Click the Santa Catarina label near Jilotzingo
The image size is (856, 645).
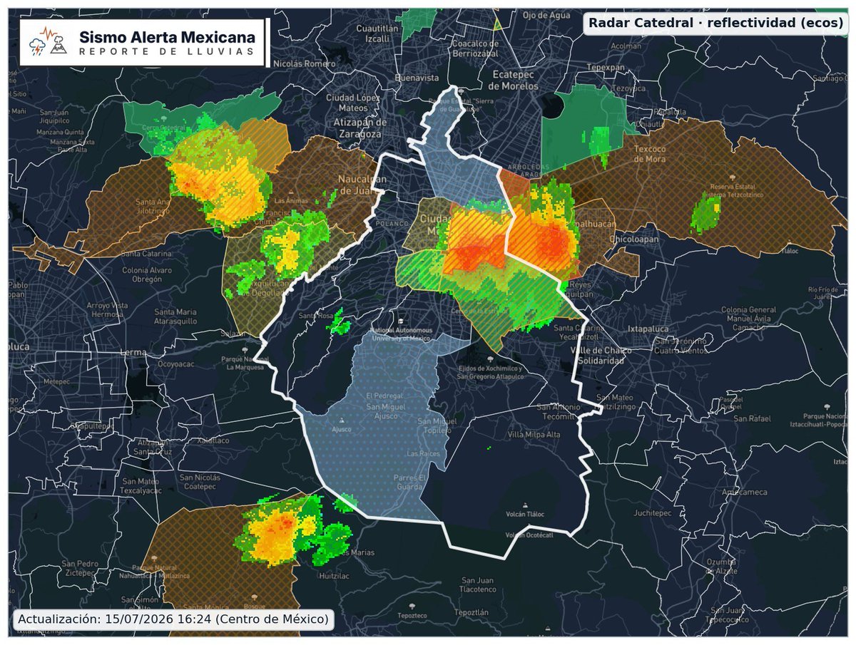click(x=146, y=254)
